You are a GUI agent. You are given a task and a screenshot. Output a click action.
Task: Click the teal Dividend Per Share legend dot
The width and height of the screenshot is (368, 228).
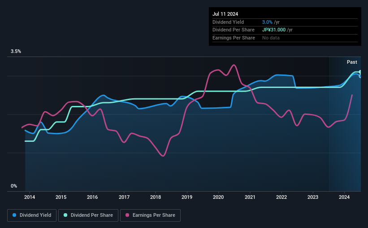click(x=65, y=215)
